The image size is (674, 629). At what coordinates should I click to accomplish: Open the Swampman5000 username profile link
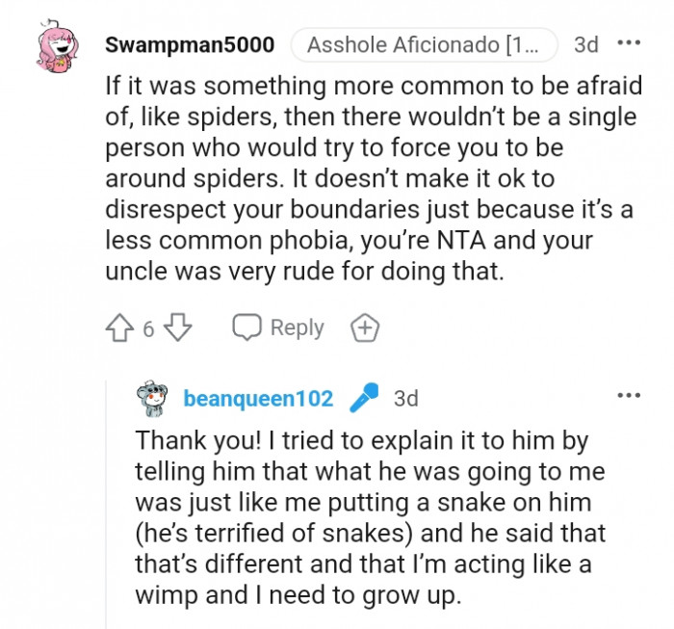coord(190,44)
